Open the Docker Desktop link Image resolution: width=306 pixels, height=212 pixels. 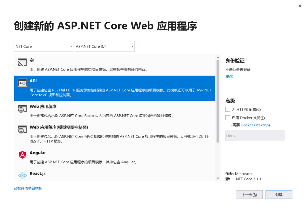coord(254,125)
